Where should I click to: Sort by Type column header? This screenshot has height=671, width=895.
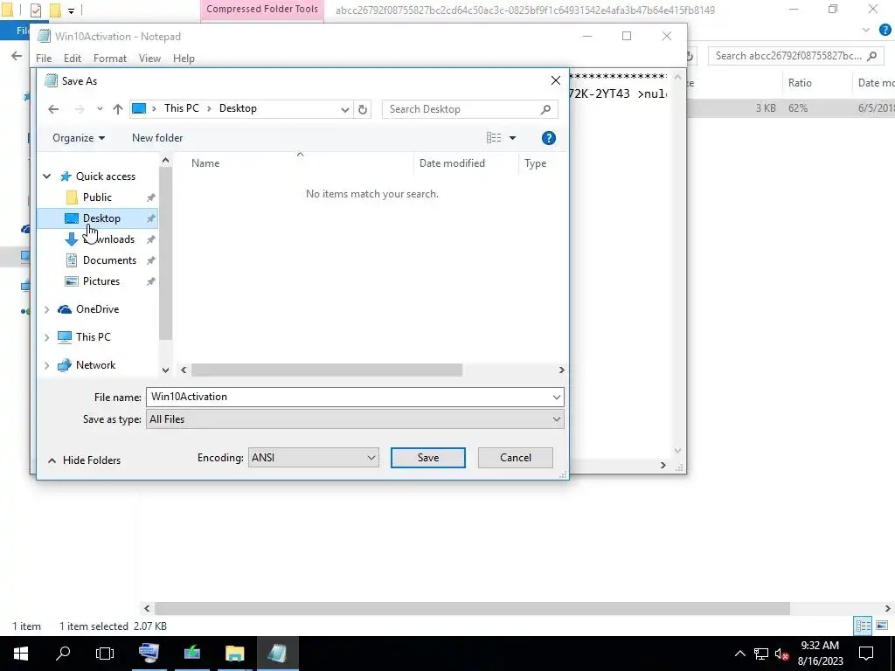pos(536,163)
